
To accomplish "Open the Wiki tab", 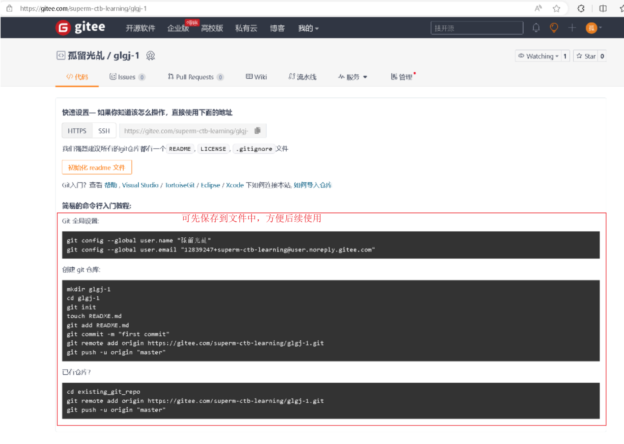I will pos(256,77).
